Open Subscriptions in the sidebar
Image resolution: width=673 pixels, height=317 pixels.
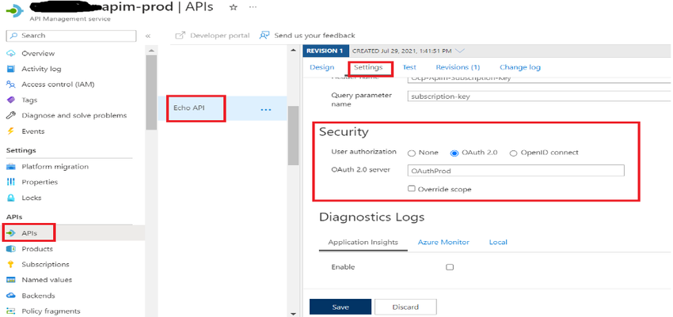[45, 264]
